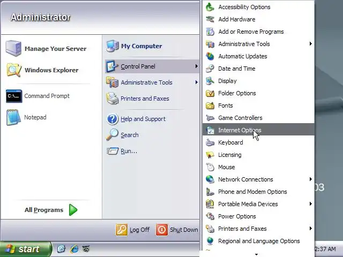The height and width of the screenshot is (257, 343).
Task: Click the Shut Down button
Action: tap(177, 230)
